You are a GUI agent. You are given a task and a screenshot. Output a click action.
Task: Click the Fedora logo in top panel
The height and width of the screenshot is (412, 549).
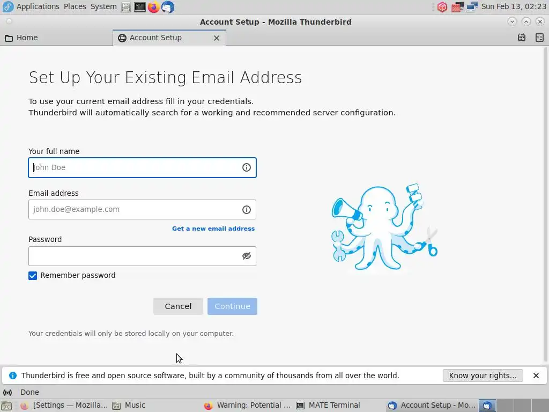8,6
